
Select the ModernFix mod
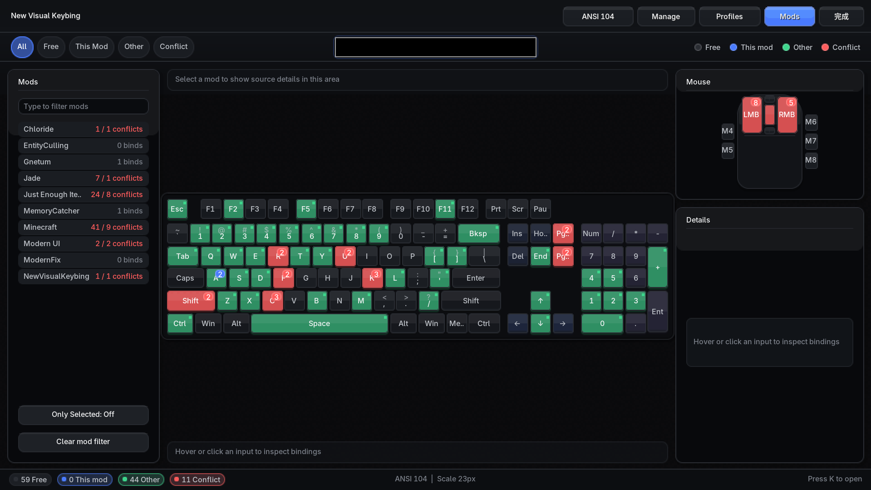pyautogui.click(x=84, y=260)
